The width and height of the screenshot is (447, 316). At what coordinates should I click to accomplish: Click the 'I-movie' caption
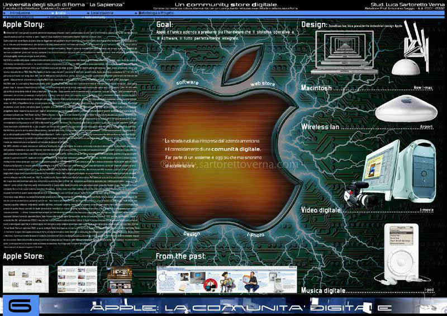pyautogui.click(x=426, y=210)
